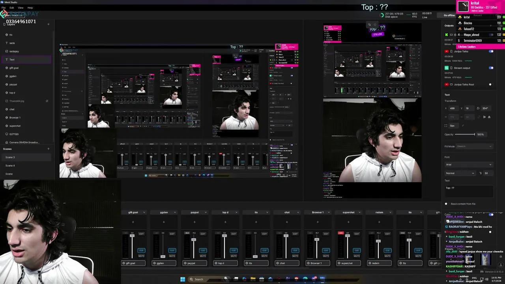505x284 pixels.
Task: Click the display icon of the G271QG layer
Action: coord(6,134)
